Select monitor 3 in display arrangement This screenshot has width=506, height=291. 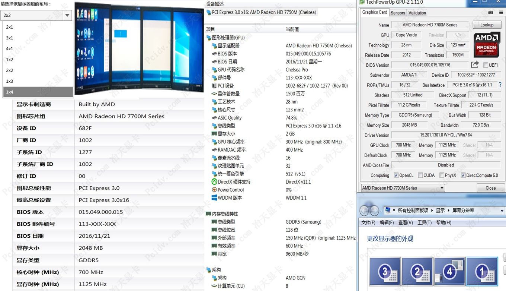[385, 271]
